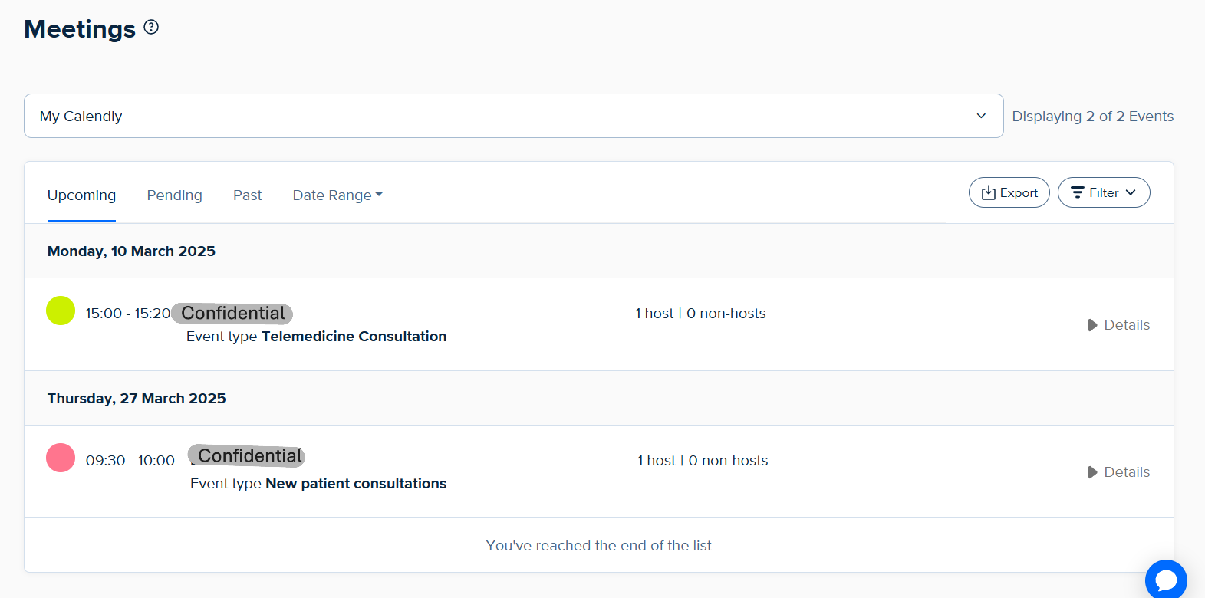Click the help question mark icon beside Meetings
Screen dimensions: 1205x598
tap(151, 28)
